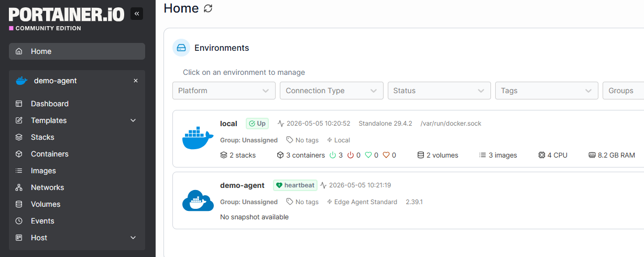Open the Connection Type filter dropdown
Screen dimensions: 644x257
pyautogui.click(x=331, y=91)
